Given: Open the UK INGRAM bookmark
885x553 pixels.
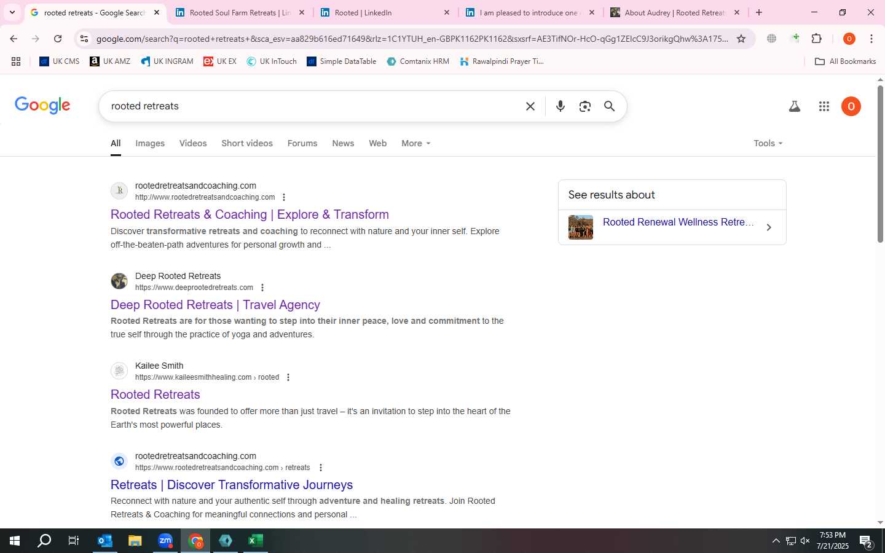Looking at the screenshot, I should click(167, 61).
